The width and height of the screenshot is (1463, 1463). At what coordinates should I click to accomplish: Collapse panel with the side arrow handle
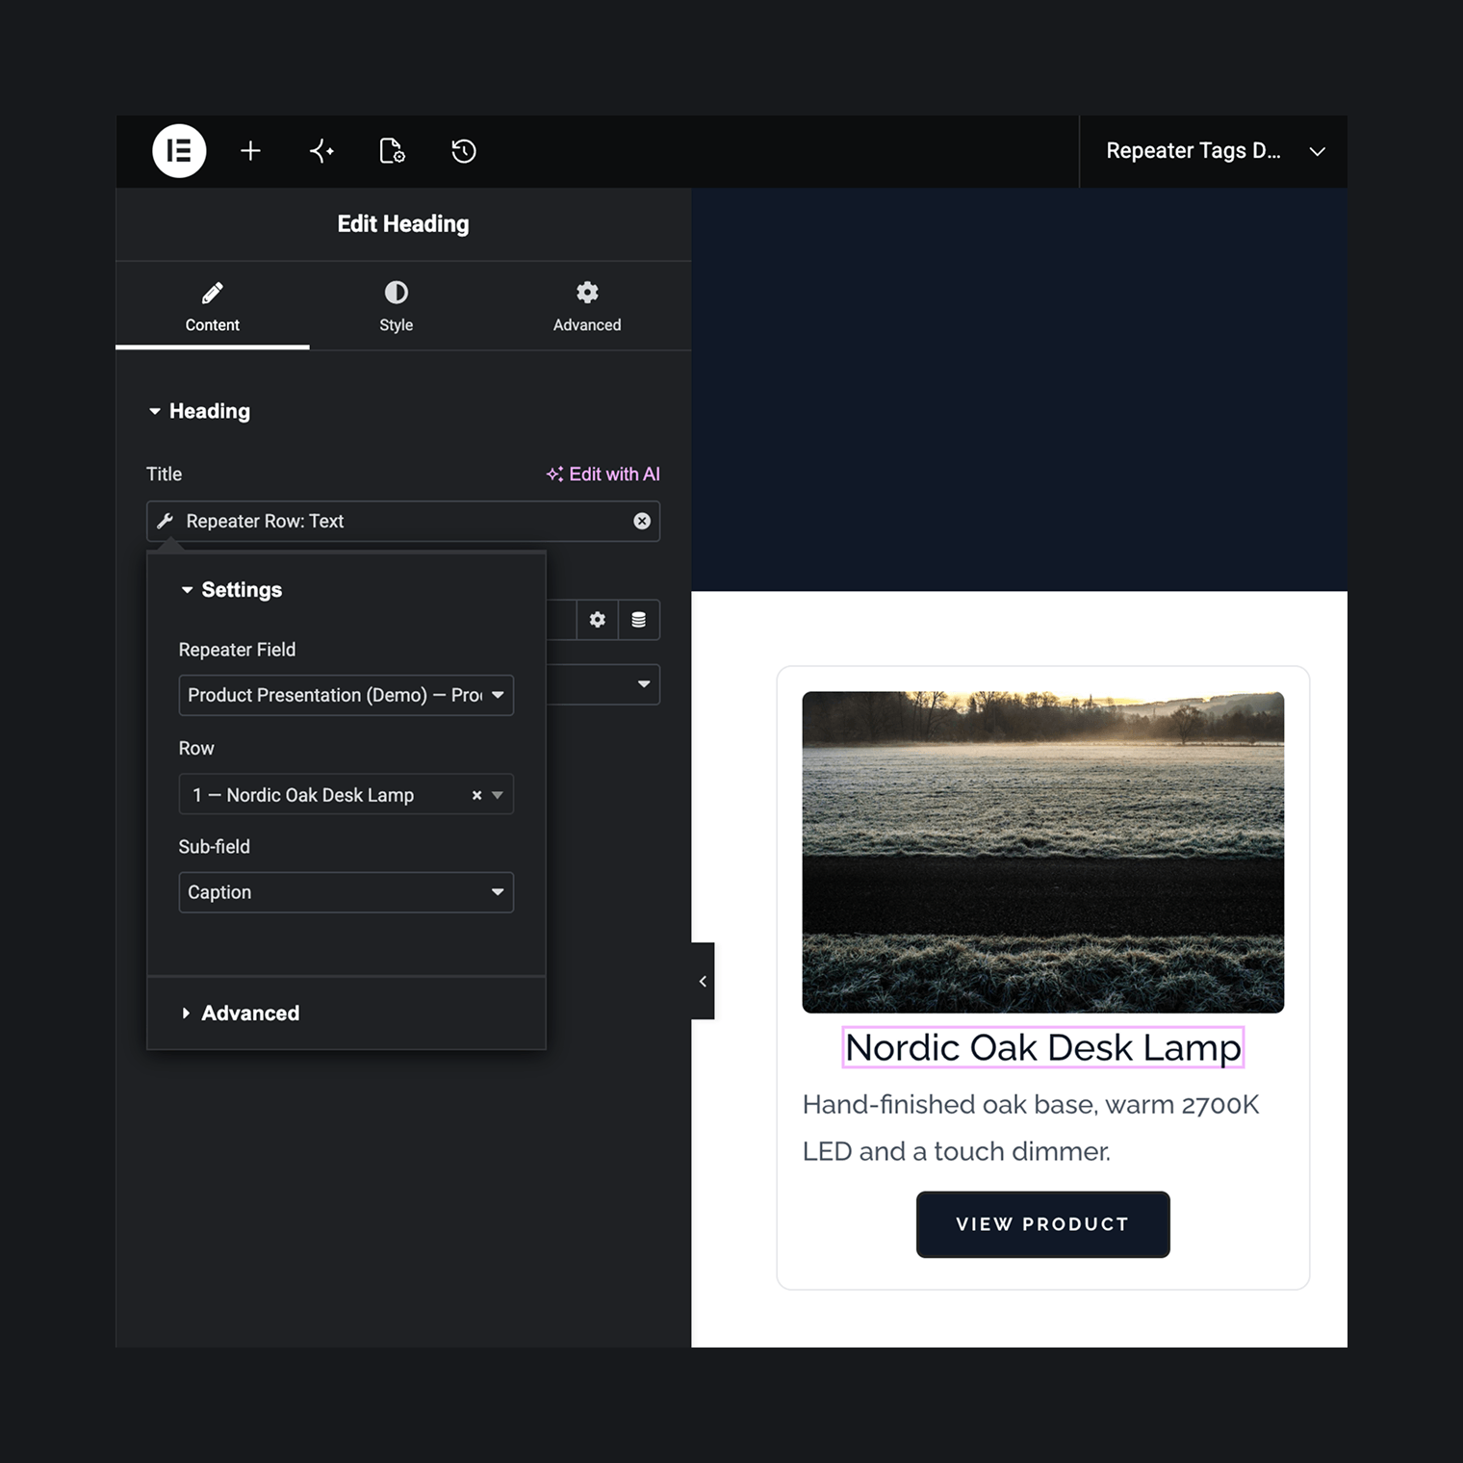pyautogui.click(x=703, y=981)
